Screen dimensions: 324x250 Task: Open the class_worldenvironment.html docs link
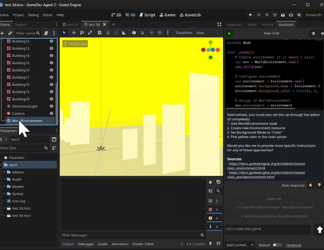pos(266,175)
